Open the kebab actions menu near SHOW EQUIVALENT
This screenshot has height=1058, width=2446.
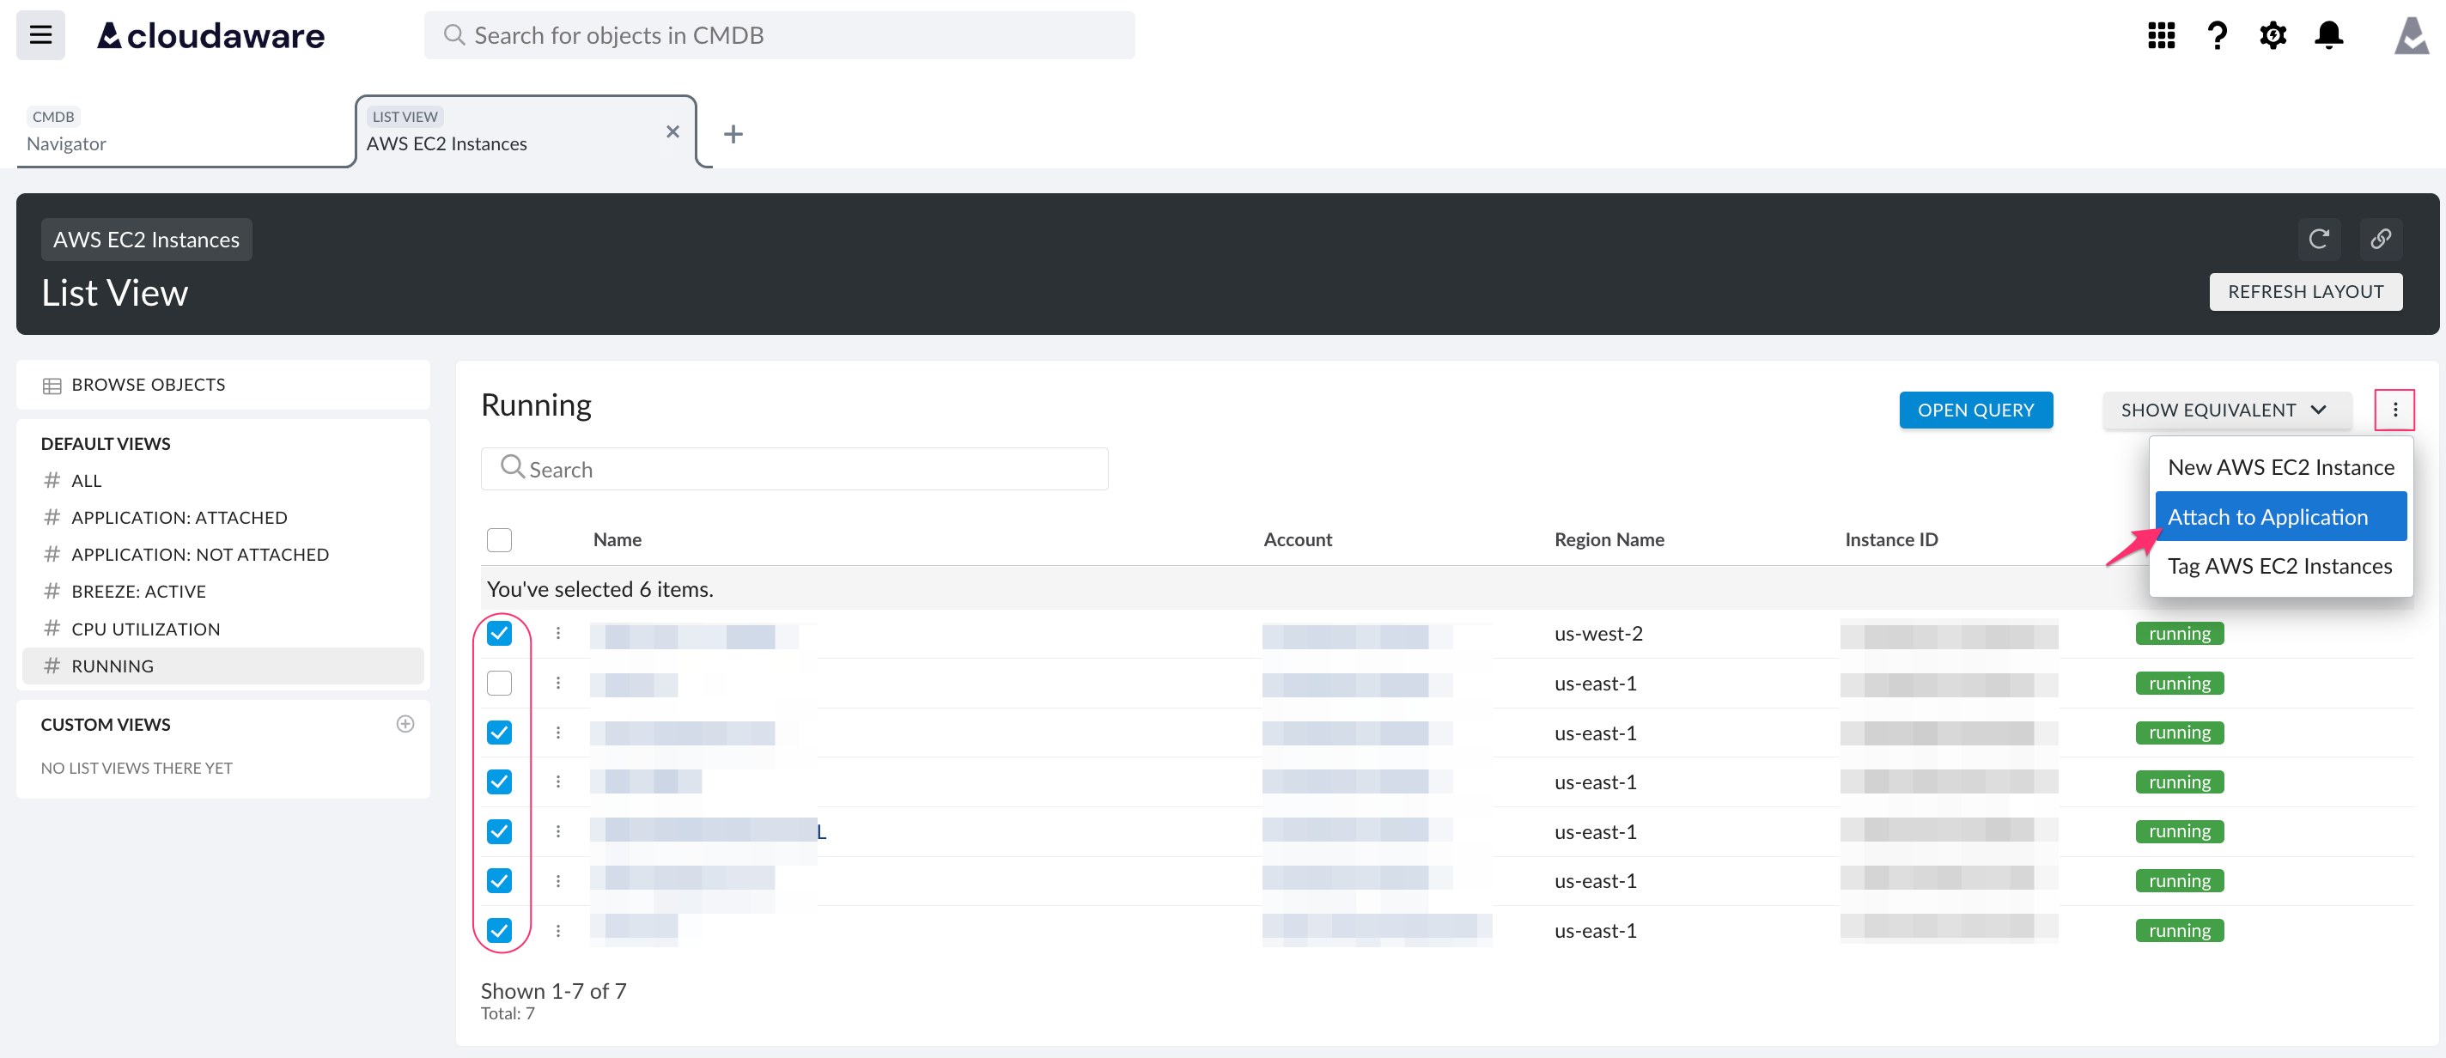point(2395,410)
